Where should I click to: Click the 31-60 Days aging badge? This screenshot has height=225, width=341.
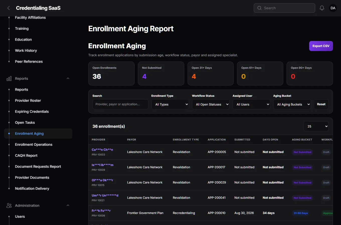pyautogui.click(x=301, y=213)
